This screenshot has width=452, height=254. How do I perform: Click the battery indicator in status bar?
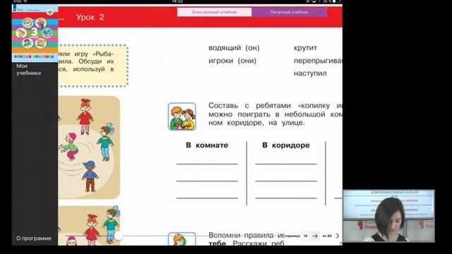(336, 1)
